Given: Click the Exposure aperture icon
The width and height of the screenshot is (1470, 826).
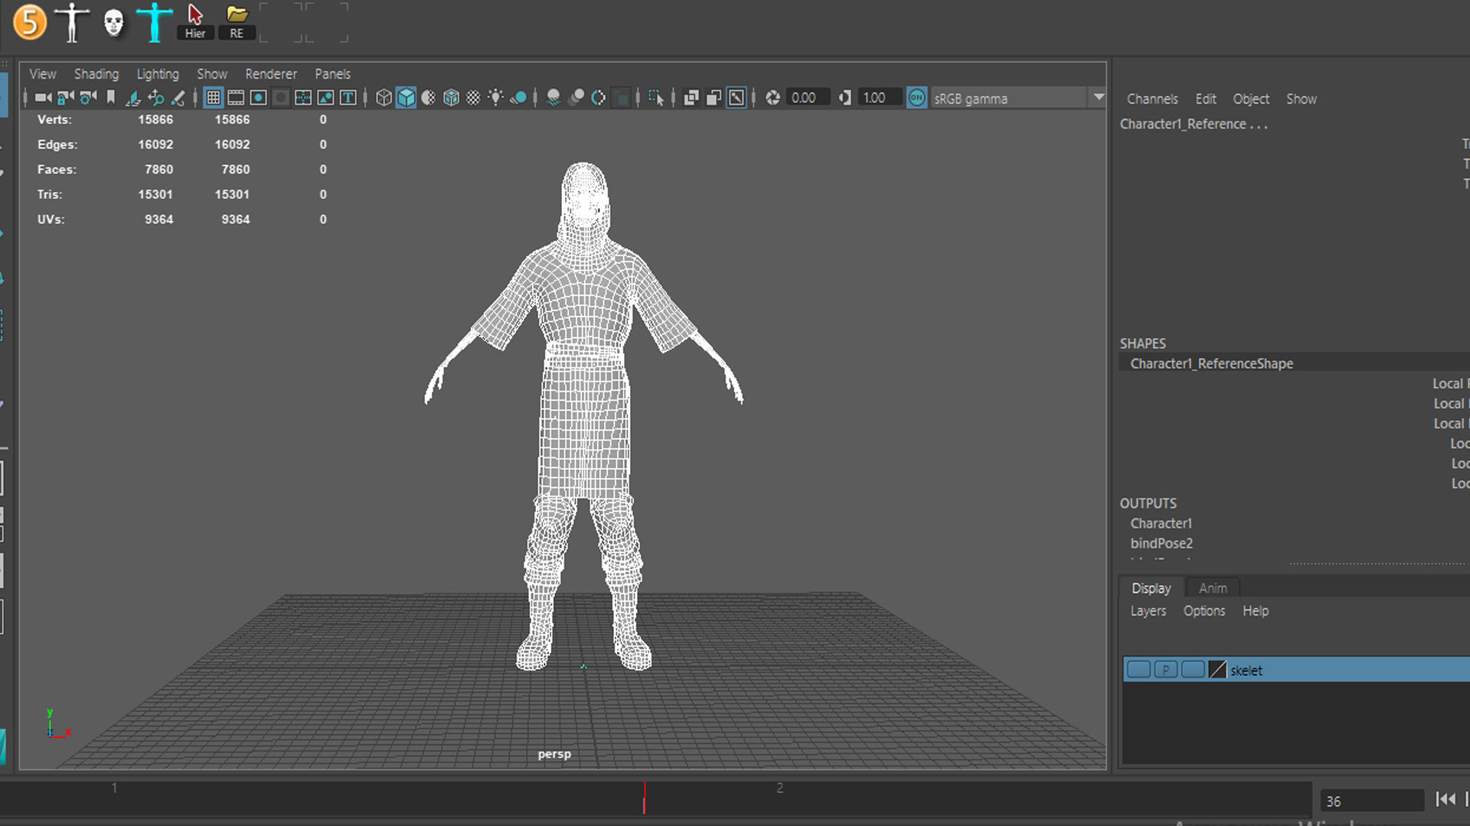Looking at the screenshot, I should (x=773, y=98).
